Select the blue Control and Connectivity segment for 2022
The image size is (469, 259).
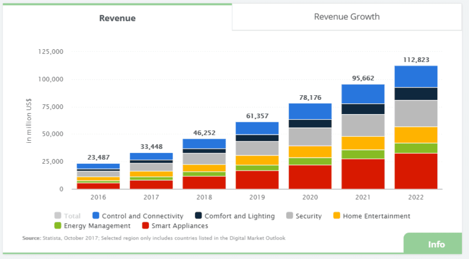coord(416,76)
